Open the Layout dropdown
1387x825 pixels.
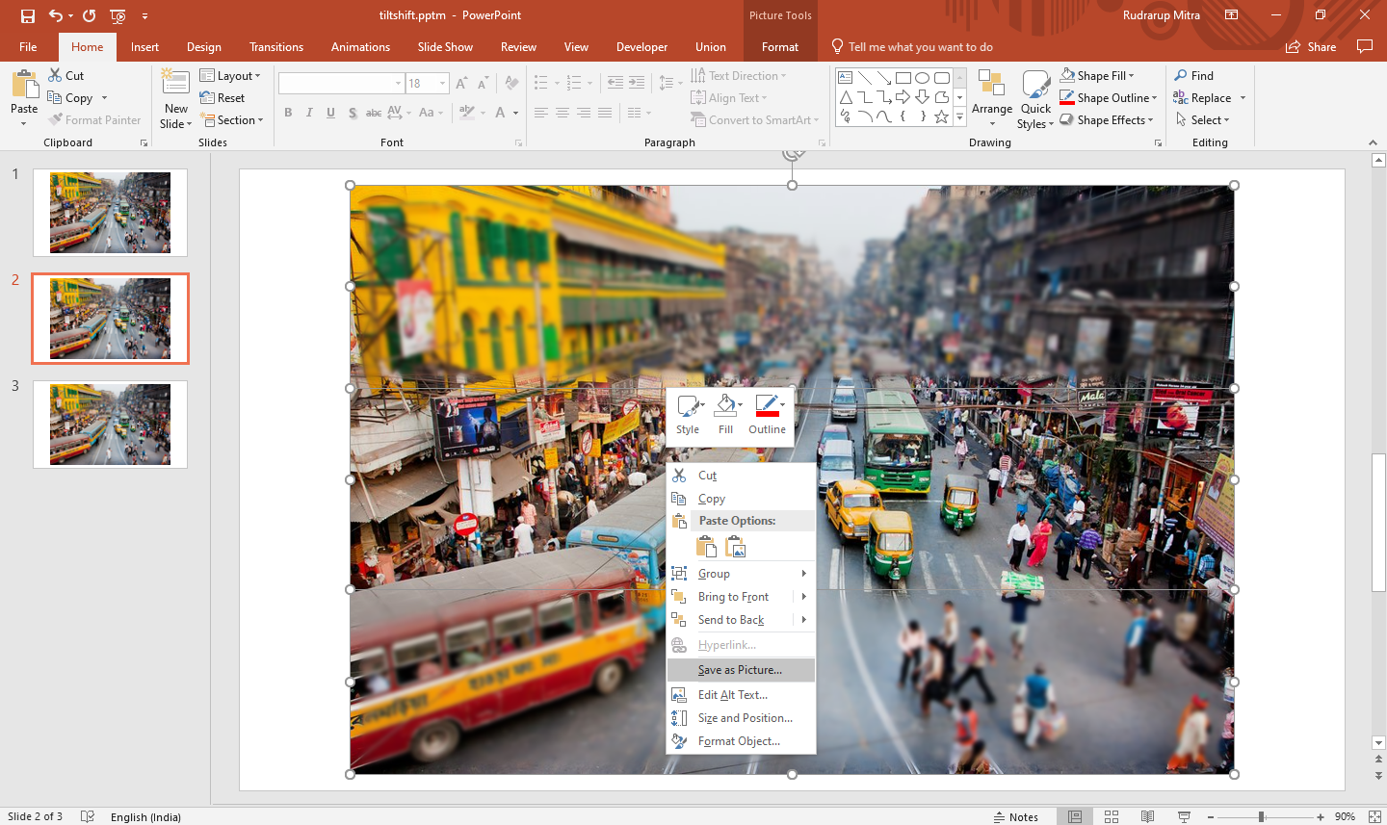[230, 75]
